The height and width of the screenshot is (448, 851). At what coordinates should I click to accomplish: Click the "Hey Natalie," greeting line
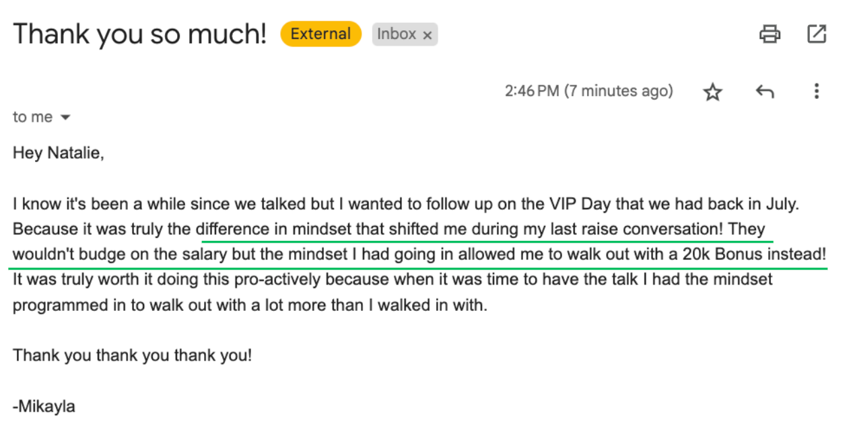point(58,153)
